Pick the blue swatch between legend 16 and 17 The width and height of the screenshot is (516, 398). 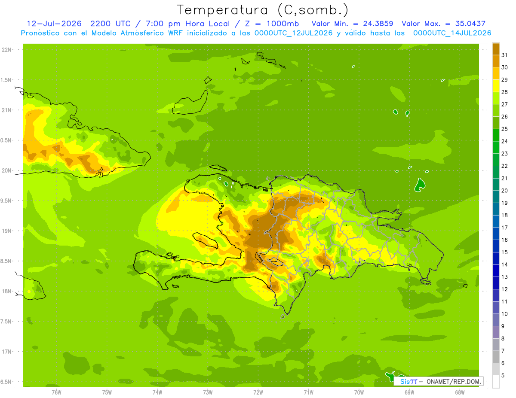496,234
